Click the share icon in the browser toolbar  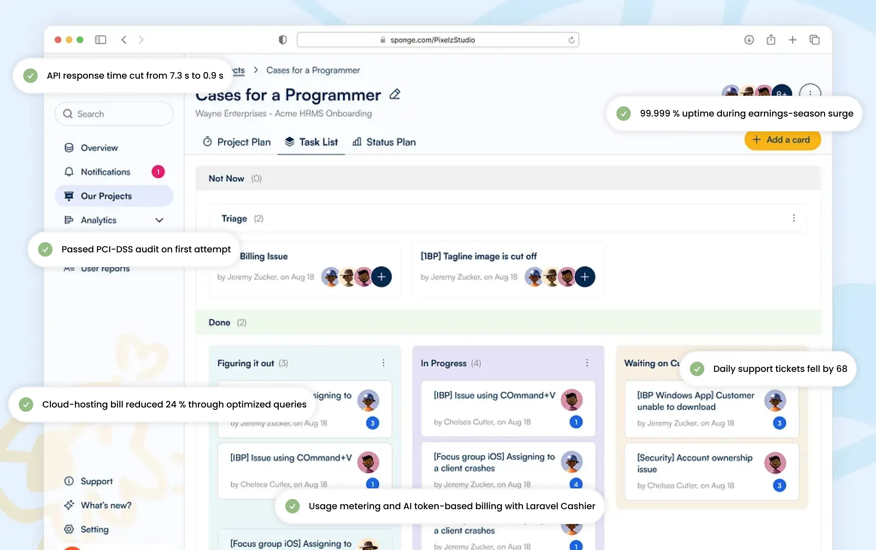tap(771, 40)
